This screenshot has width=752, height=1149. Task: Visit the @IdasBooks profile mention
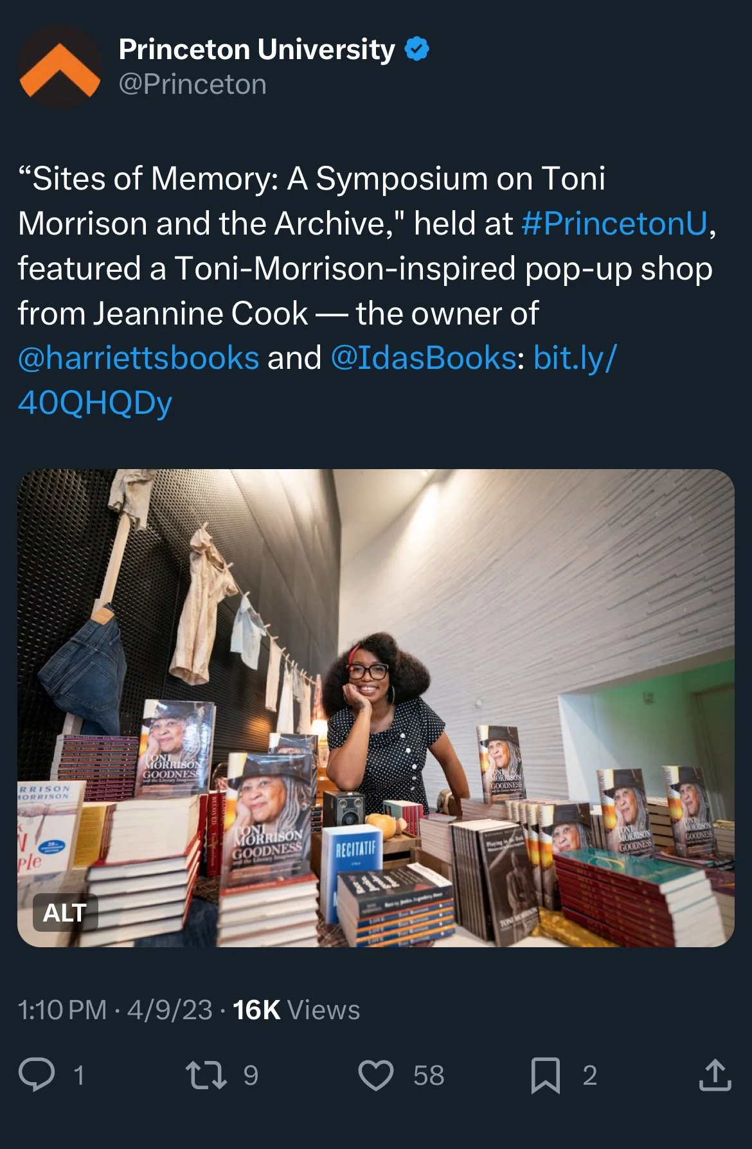point(424,358)
